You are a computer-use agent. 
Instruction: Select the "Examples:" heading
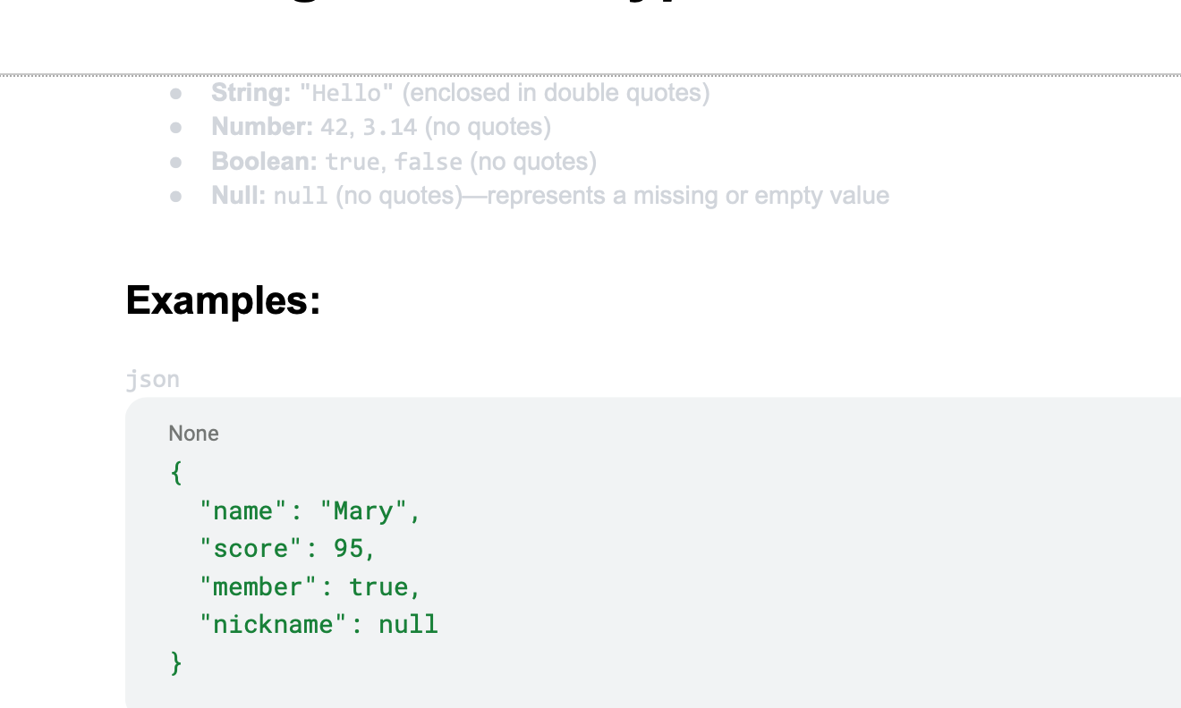pyautogui.click(x=224, y=299)
